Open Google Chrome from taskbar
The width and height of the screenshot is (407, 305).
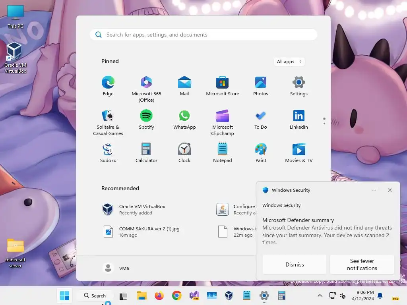(x=176, y=295)
